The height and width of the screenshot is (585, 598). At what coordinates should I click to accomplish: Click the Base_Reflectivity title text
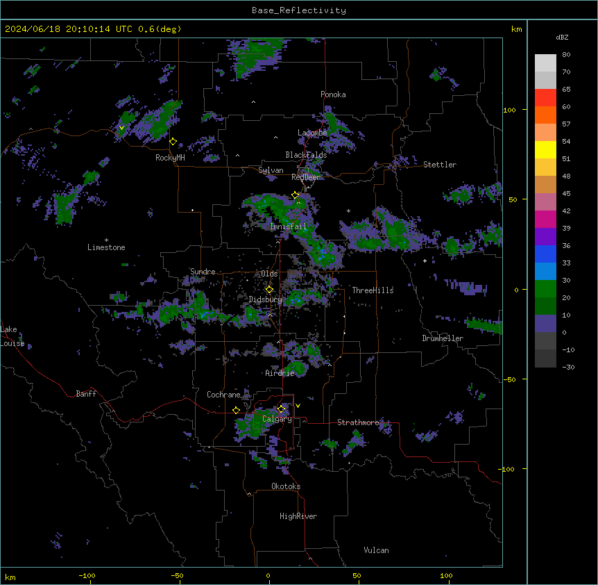click(299, 10)
